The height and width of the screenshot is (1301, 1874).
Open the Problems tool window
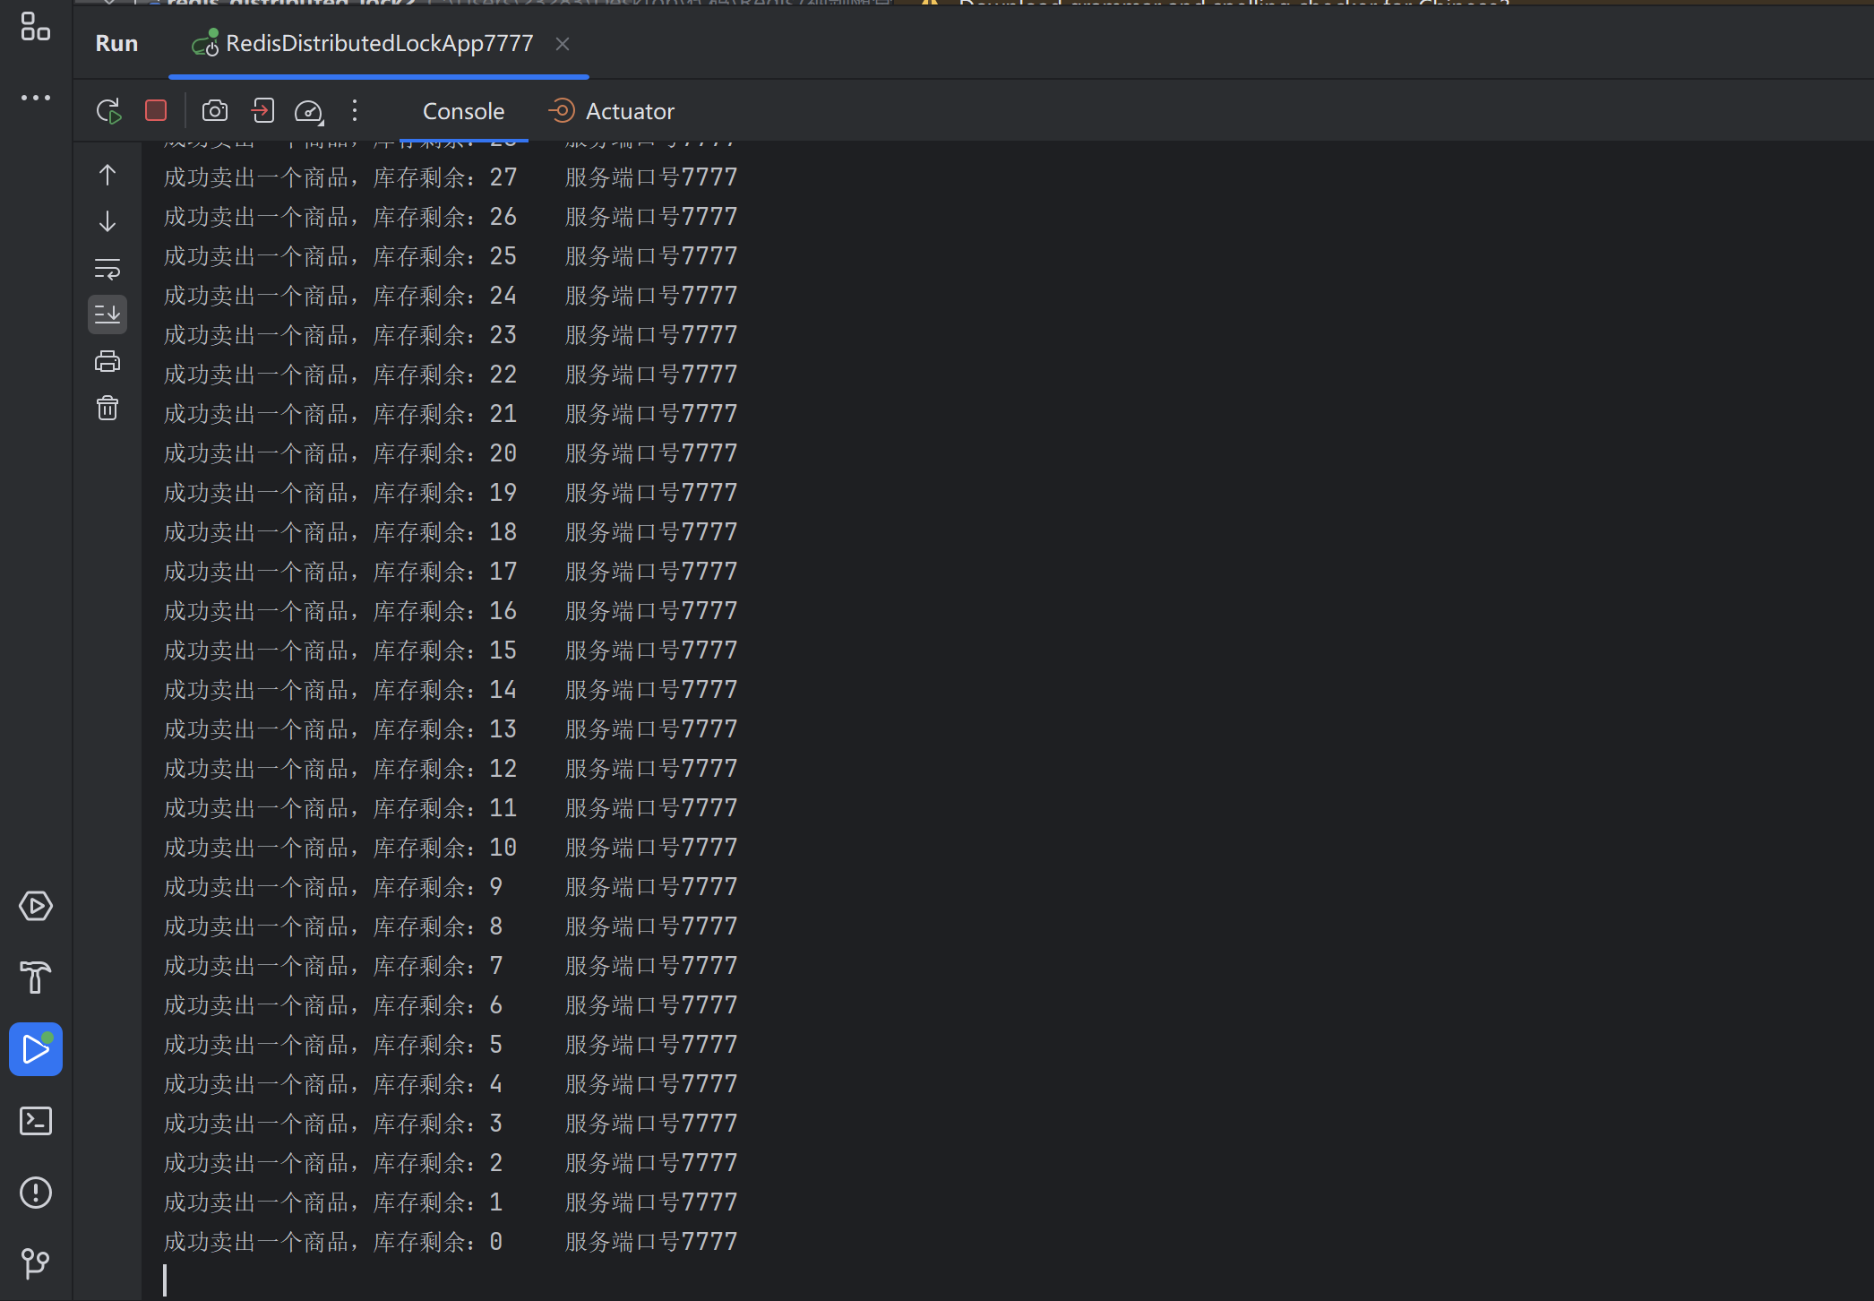point(36,1193)
